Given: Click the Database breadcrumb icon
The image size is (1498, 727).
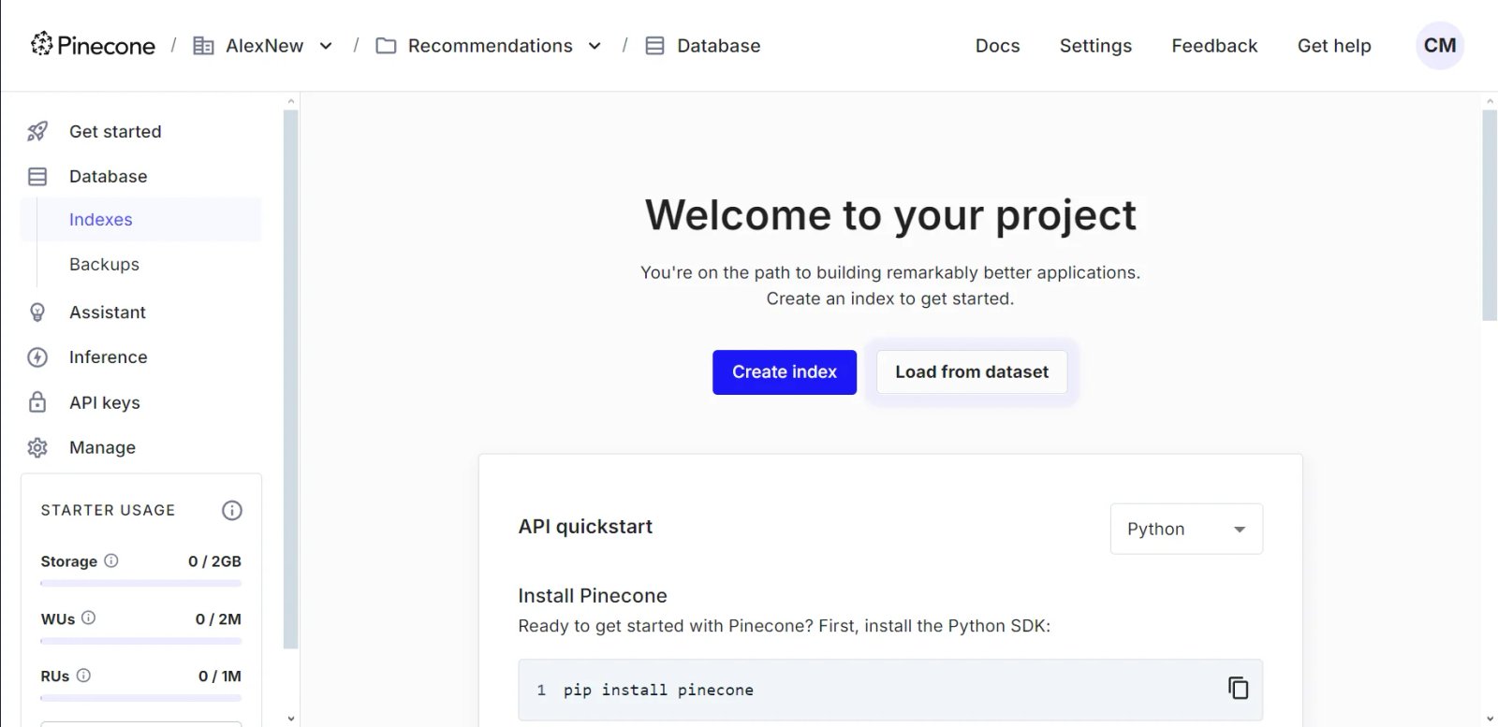Looking at the screenshot, I should [x=654, y=46].
